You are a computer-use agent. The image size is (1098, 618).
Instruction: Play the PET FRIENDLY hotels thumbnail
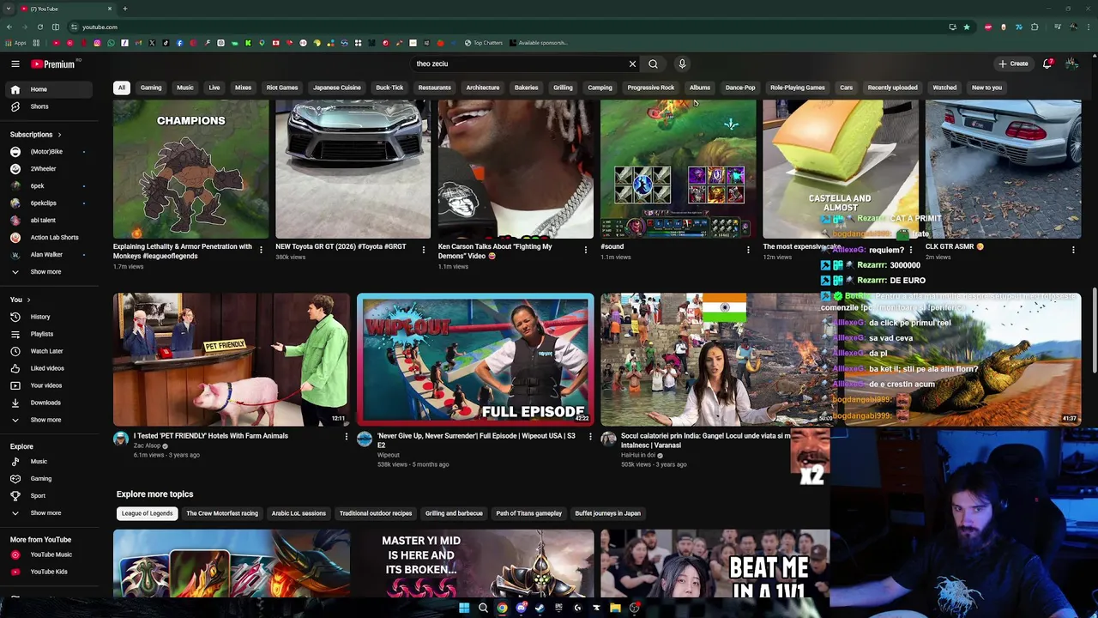(x=232, y=360)
